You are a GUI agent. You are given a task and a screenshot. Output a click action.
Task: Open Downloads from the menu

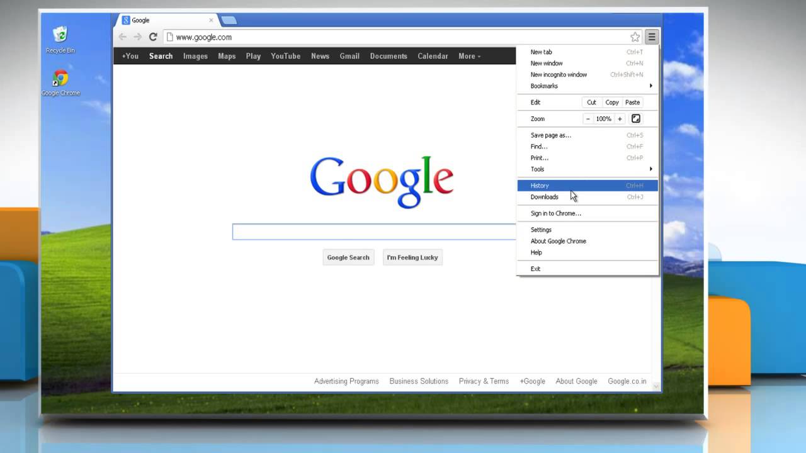(587, 197)
